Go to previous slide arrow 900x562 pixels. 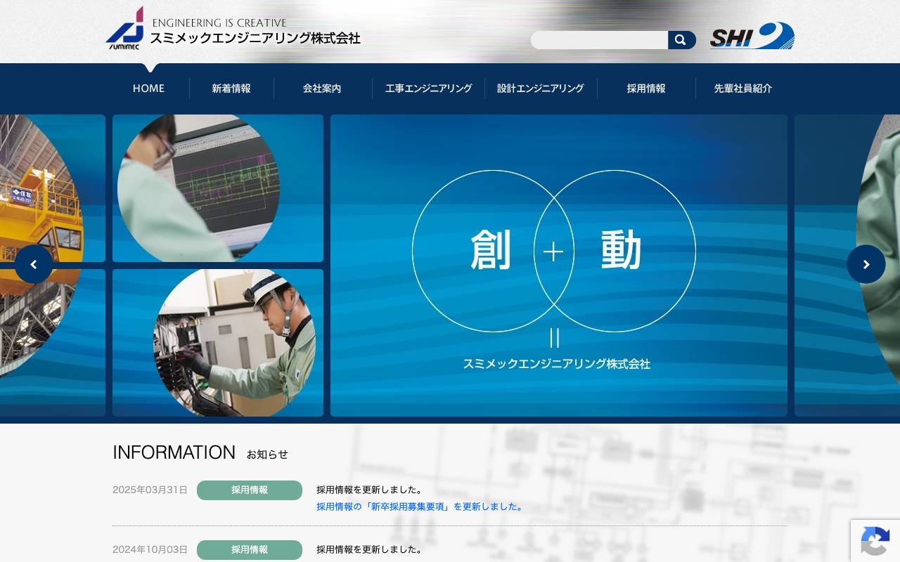click(x=34, y=264)
